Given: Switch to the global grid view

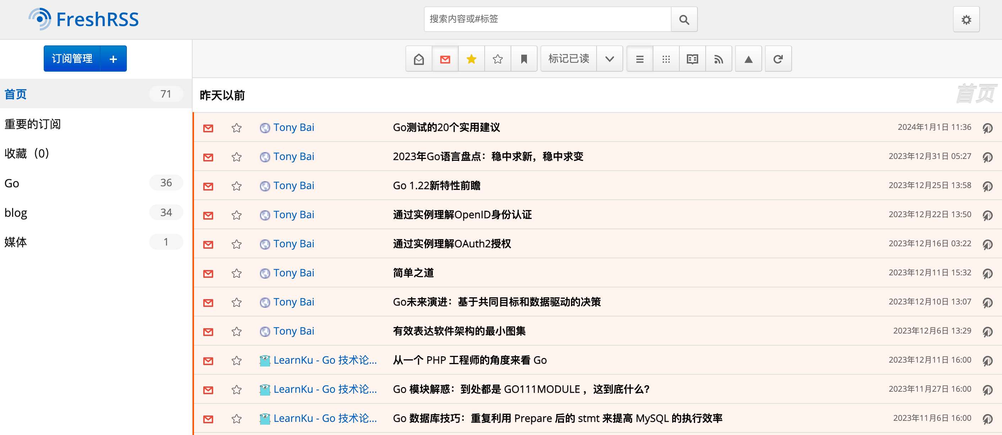Looking at the screenshot, I should pos(666,59).
